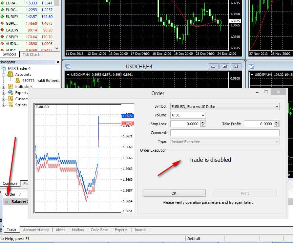The height and width of the screenshot is (243, 293).
Task: Click the Default profile in status bar
Action: (194, 239)
